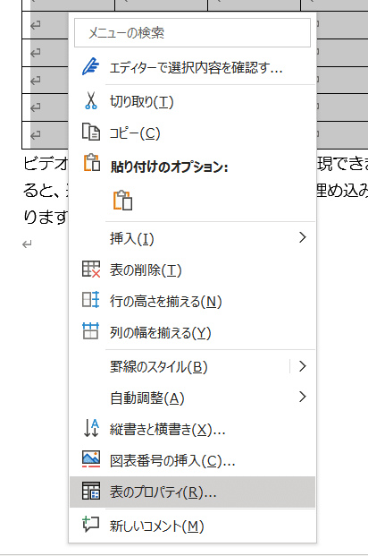This screenshot has width=368, height=556.
Task: Click the new comment bubble icon
Action: pos(90,525)
